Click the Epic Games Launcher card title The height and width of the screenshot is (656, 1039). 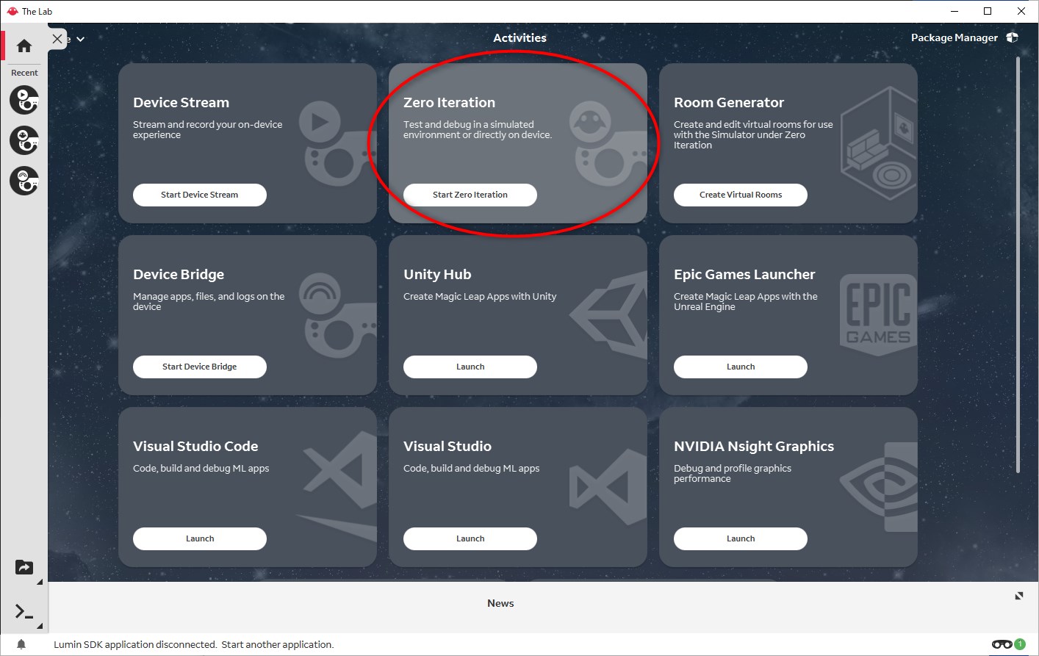click(x=744, y=274)
